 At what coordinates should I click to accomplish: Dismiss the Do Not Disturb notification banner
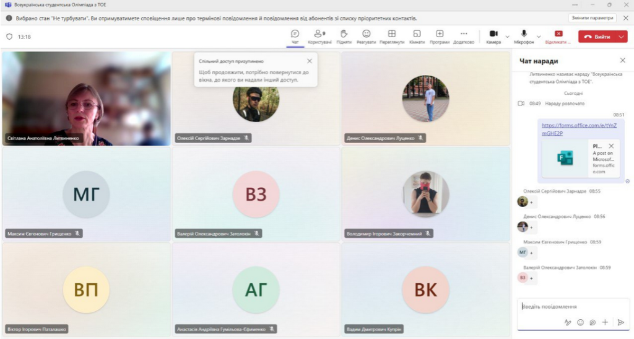tap(626, 18)
